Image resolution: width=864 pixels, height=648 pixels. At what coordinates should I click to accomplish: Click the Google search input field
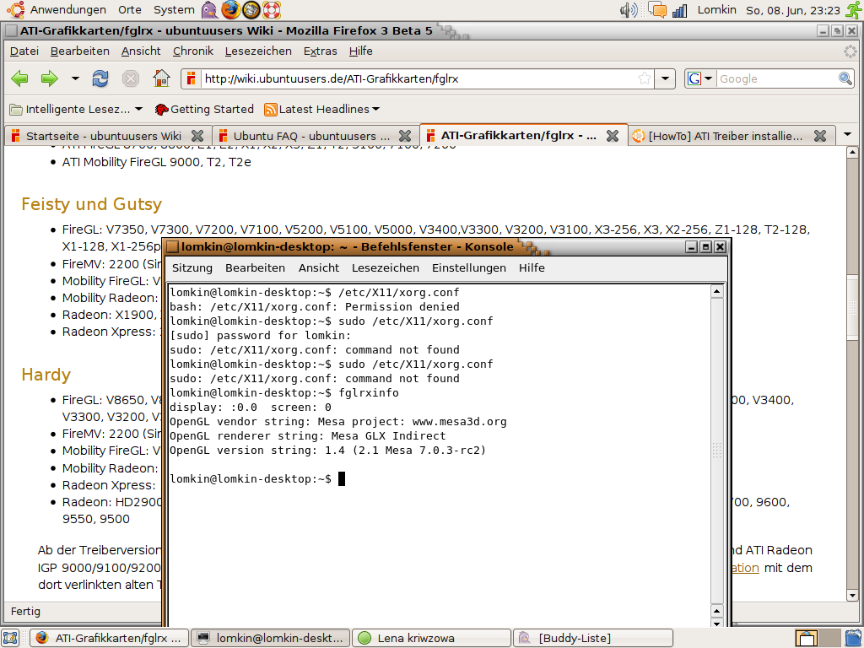click(777, 78)
